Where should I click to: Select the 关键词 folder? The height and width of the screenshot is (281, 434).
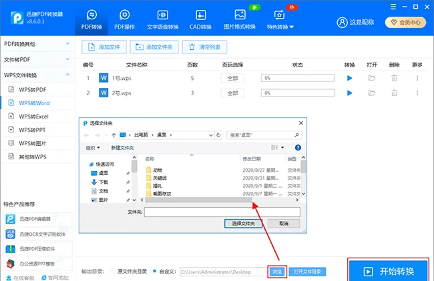(x=156, y=178)
